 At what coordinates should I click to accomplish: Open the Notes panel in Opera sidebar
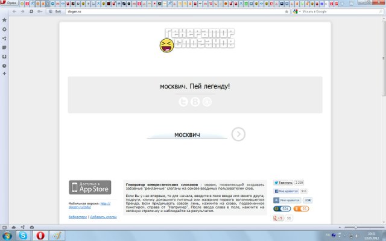click(5, 47)
